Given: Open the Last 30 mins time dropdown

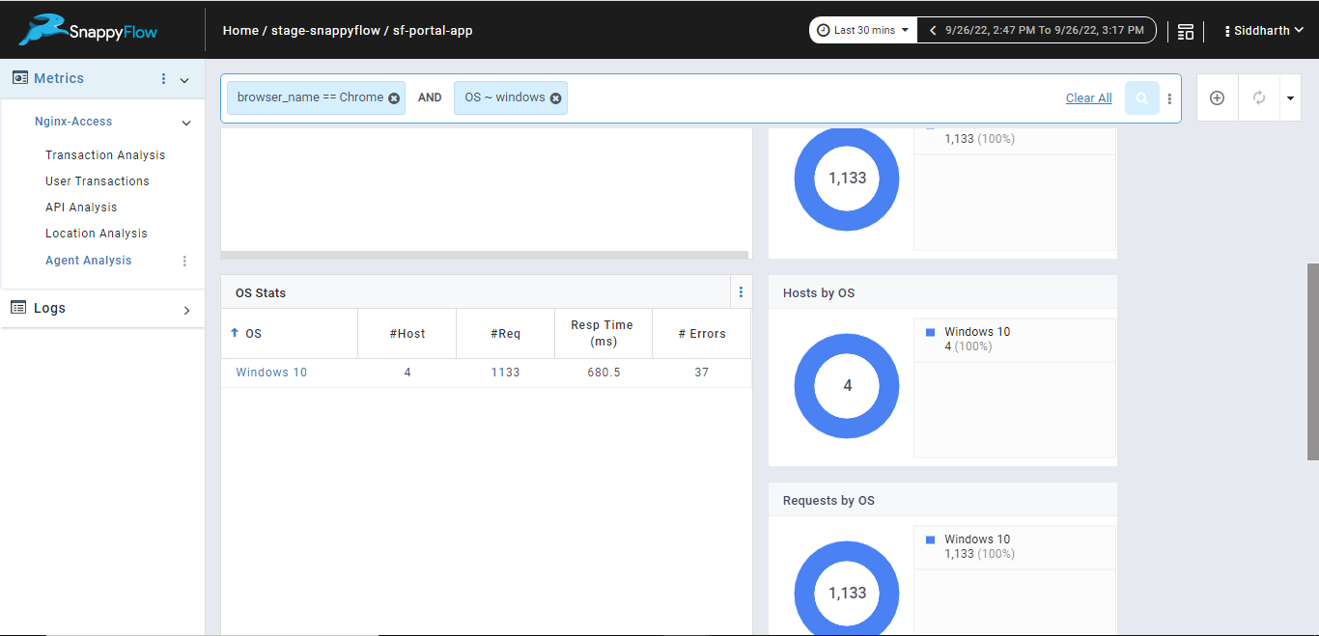Looking at the screenshot, I should tap(863, 30).
